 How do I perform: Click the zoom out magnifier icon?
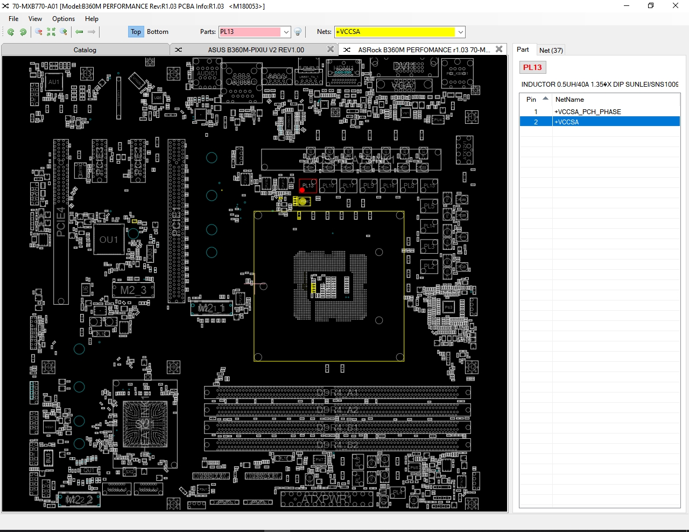coord(39,32)
